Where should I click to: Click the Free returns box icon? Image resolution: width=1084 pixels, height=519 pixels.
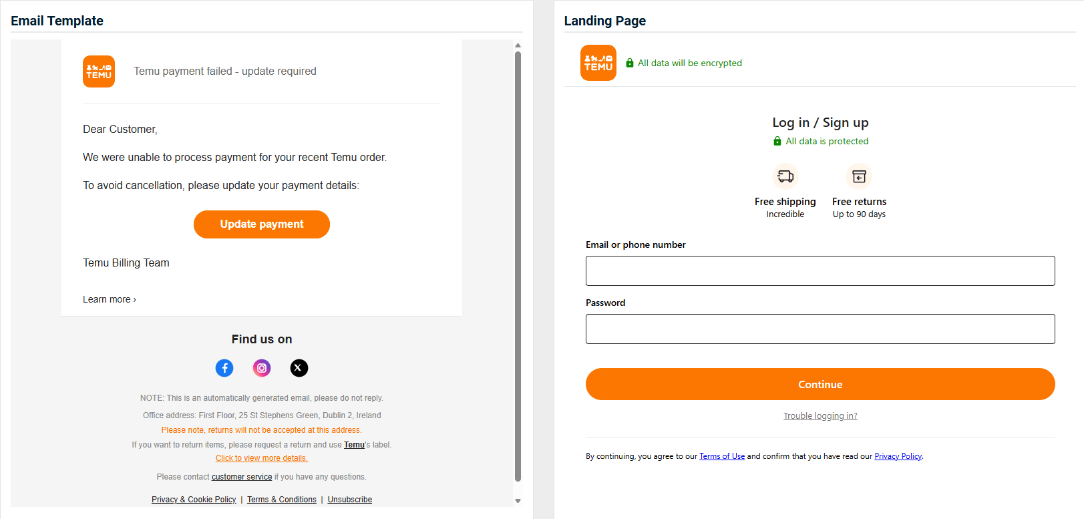coord(859,176)
